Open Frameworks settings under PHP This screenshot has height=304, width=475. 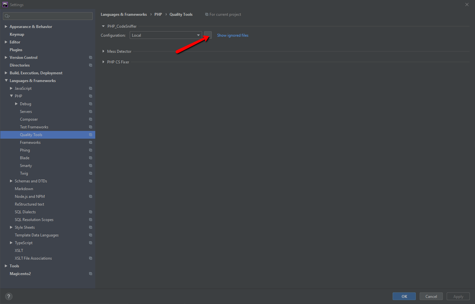click(x=30, y=143)
